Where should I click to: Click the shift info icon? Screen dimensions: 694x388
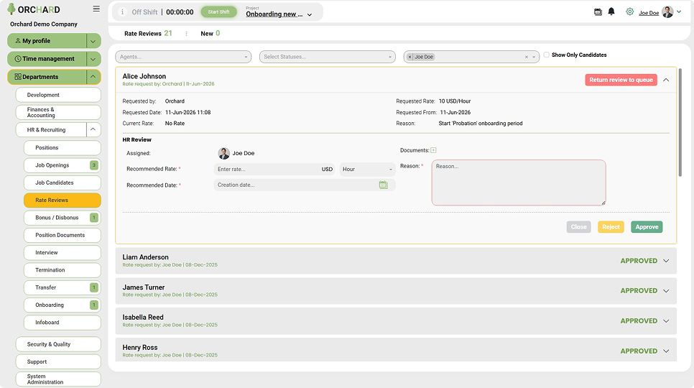click(x=123, y=12)
